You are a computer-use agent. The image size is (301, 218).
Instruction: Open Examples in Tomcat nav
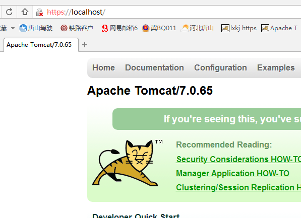click(276, 67)
